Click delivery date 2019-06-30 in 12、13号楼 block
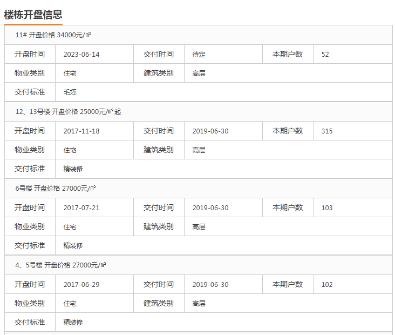The image size is (395, 335). point(210,131)
